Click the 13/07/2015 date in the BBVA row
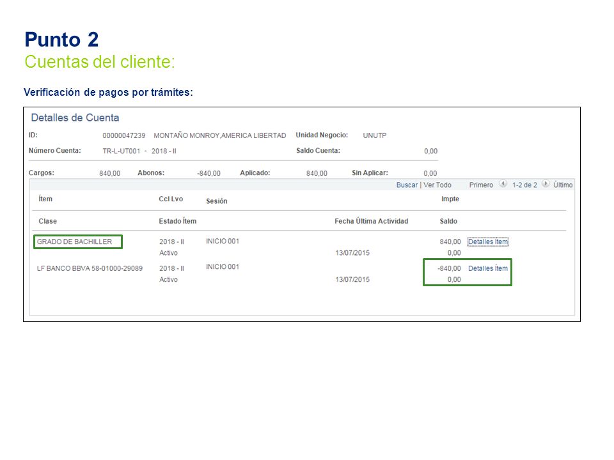This screenshot has height=460, width=614. pyautogui.click(x=352, y=279)
